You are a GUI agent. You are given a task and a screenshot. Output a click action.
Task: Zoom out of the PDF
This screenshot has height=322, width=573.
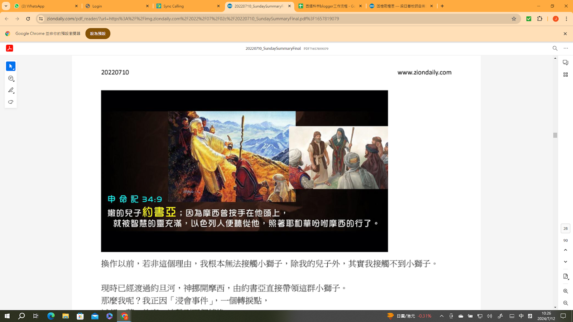565,303
